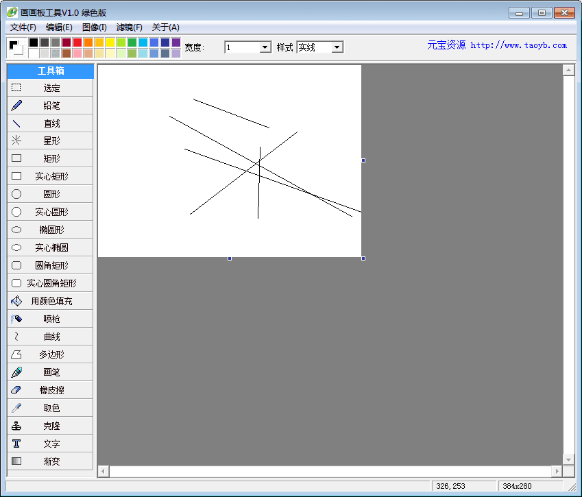Activate the text (文字) tool
The width and height of the screenshot is (582, 497).
(x=50, y=444)
